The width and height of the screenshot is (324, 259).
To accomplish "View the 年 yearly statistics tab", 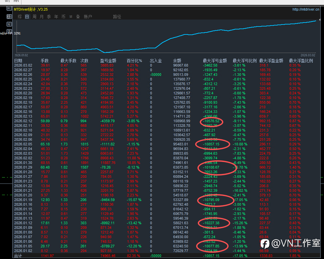I will [56, 17].
